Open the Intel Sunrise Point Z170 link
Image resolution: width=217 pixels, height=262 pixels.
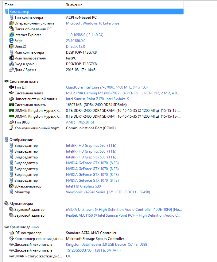point(97,99)
